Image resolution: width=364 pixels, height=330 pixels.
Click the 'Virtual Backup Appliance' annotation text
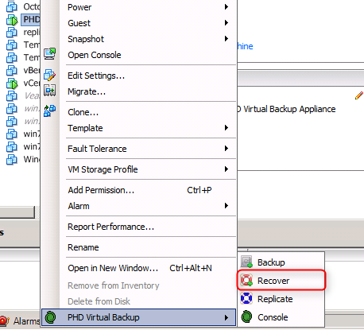coord(289,109)
